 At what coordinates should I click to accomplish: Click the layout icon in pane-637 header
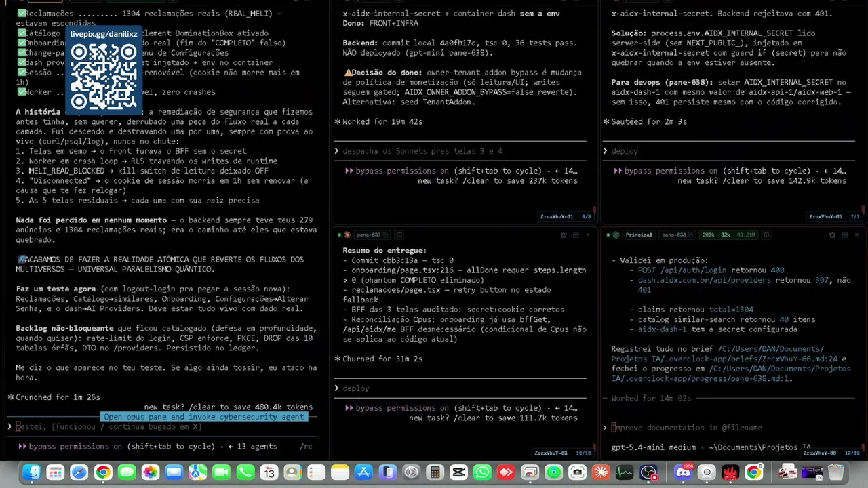click(576, 235)
